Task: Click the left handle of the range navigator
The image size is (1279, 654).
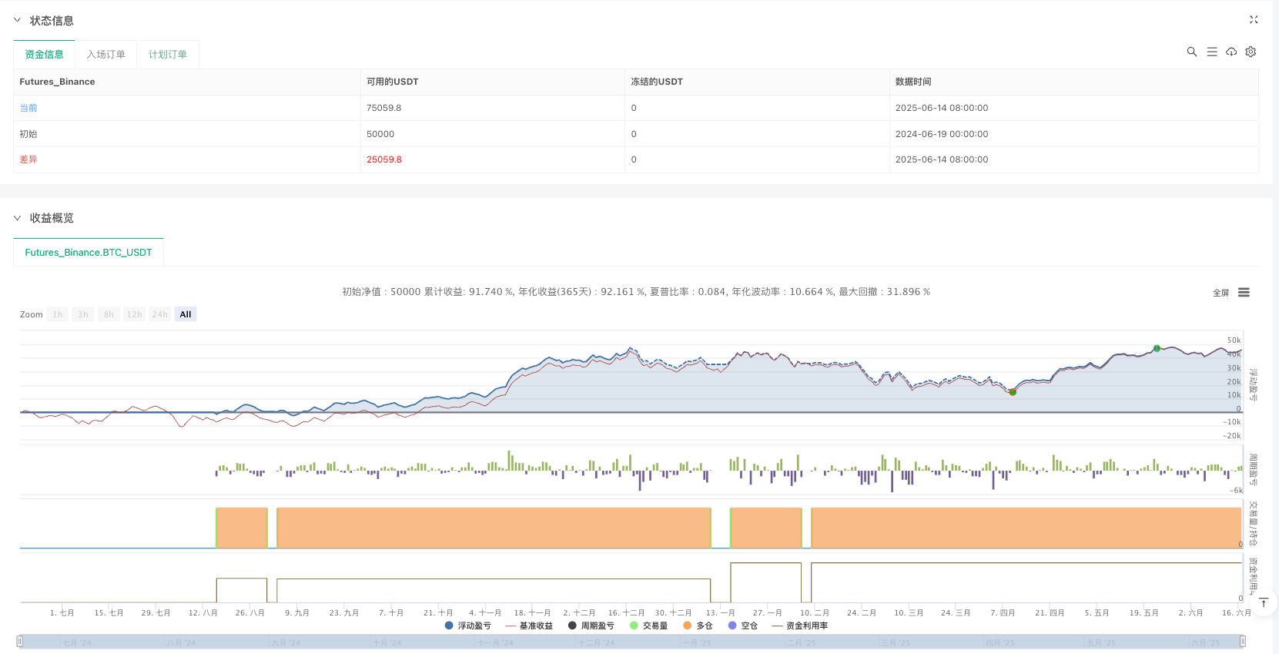Action: tap(20, 641)
